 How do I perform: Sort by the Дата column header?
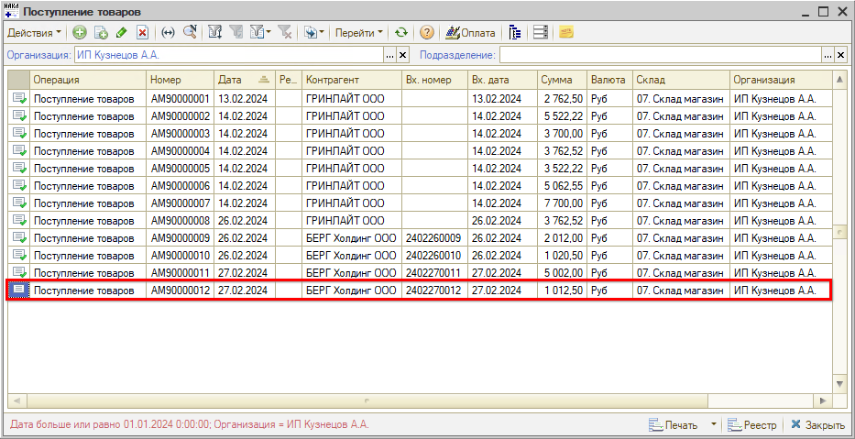pyautogui.click(x=245, y=80)
